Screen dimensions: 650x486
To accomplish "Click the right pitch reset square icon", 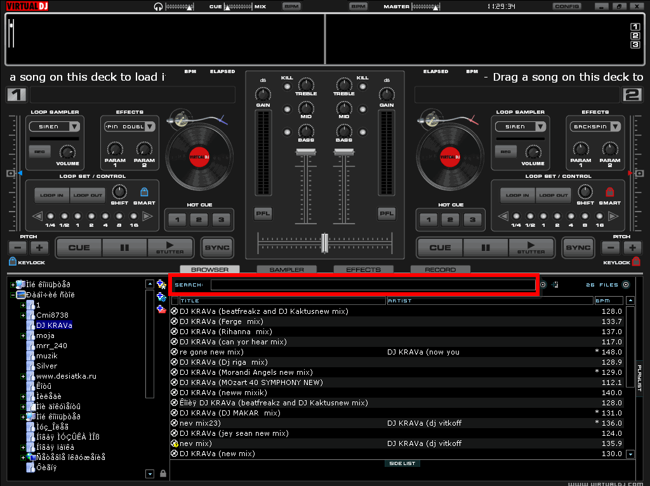I will tap(640, 173).
